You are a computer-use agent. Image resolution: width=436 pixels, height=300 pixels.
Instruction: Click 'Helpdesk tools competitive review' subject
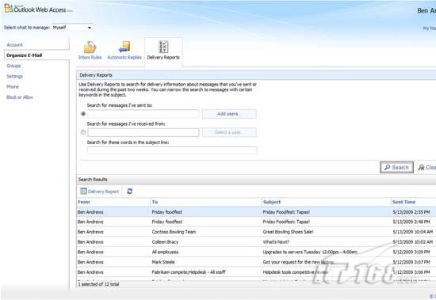point(296,272)
